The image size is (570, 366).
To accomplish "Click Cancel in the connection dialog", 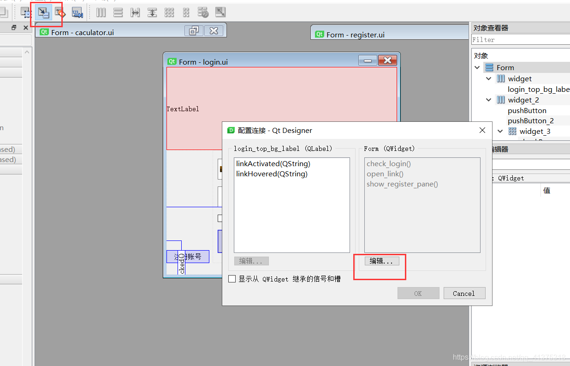I will point(464,293).
